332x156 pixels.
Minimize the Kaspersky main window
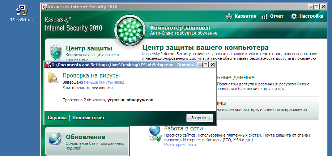tap(311, 7)
